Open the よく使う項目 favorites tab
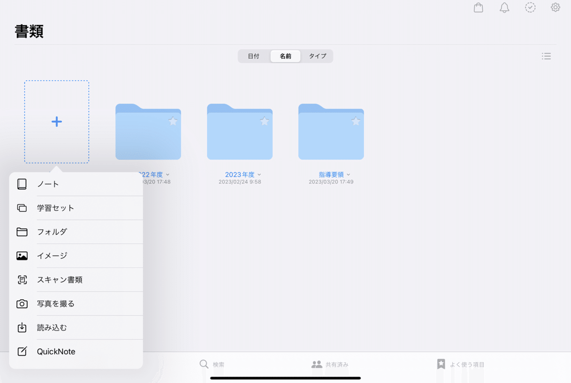The width and height of the screenshot is (571, 383). click(461, 364)
